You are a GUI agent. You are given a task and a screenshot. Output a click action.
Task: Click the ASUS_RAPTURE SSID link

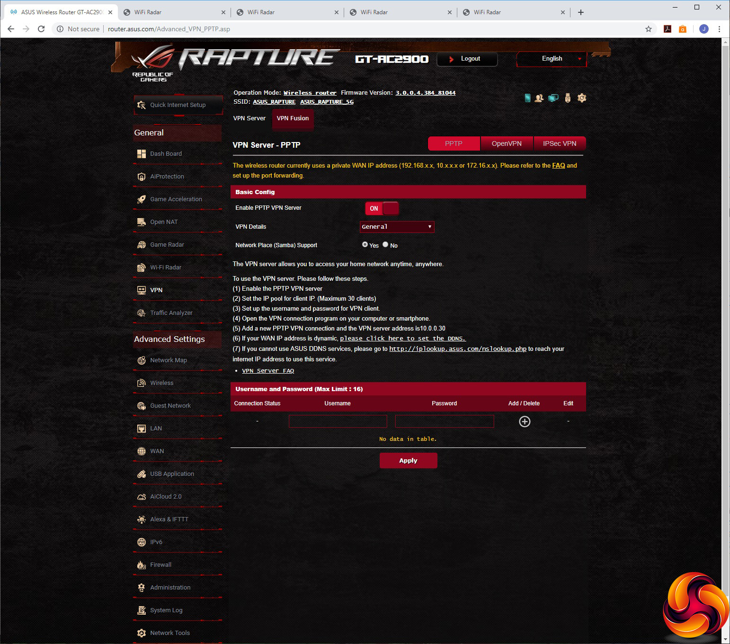click(x=274, y=102)
